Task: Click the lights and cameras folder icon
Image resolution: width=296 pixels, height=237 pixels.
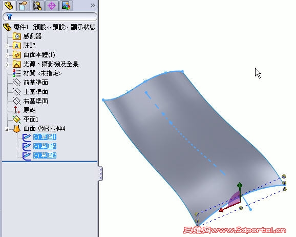Action: [x=16, y=64]
